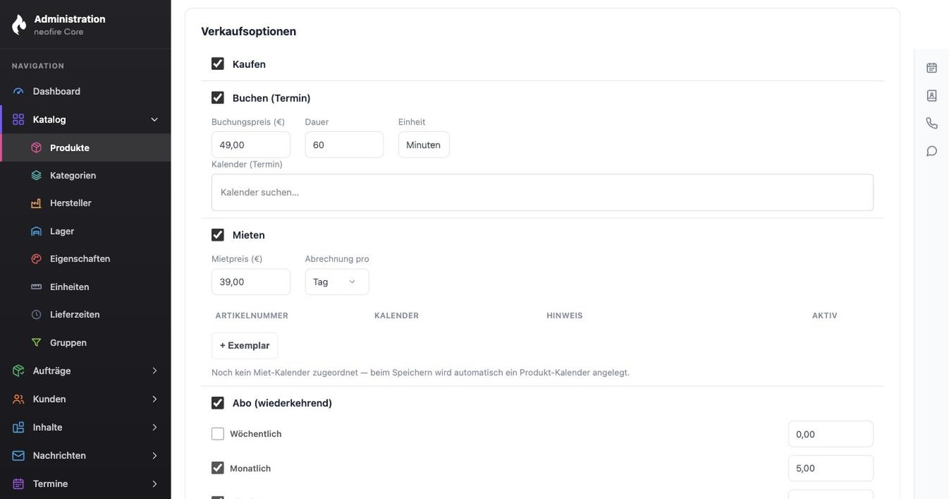Viewport: 949px width, 499px height.
Task: Focus the Kalender suchen search field
Action: (542, 192)
